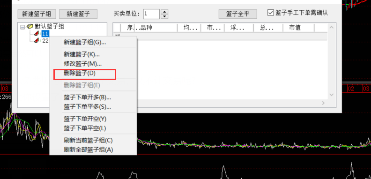Click the 新建篮子组 button

(37, 14)
